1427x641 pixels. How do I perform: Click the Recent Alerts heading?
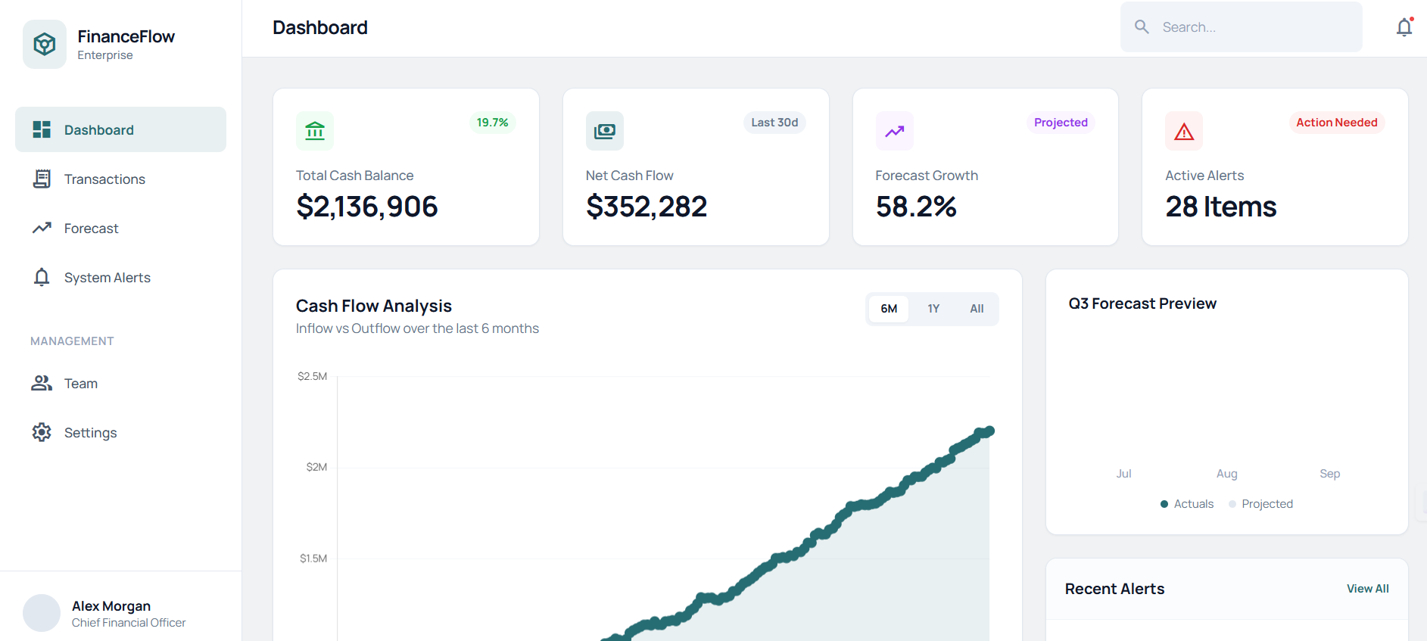[x=1114, y=589]
